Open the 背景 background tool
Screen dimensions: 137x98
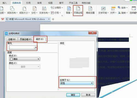click(69, 10)
